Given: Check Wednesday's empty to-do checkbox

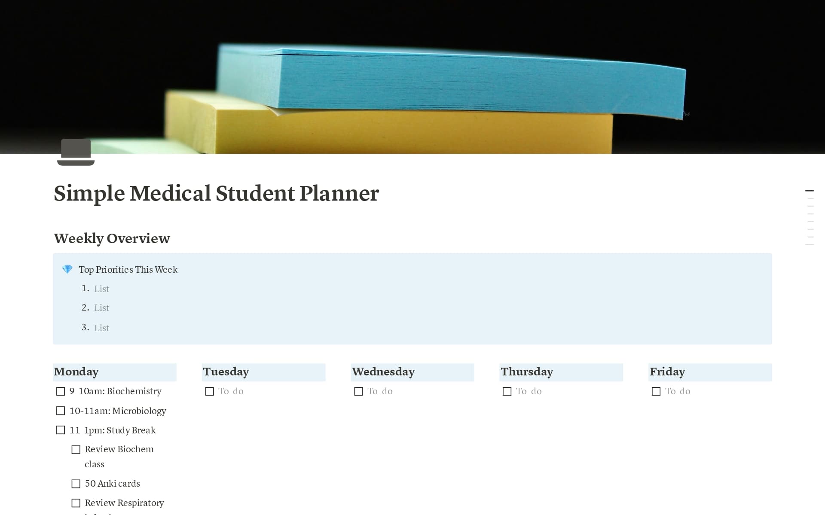Looking at the screenshot, I should click(358, 392).
